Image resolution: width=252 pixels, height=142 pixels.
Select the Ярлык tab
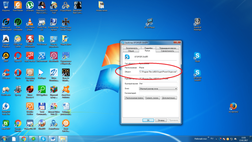pos(148,51)
